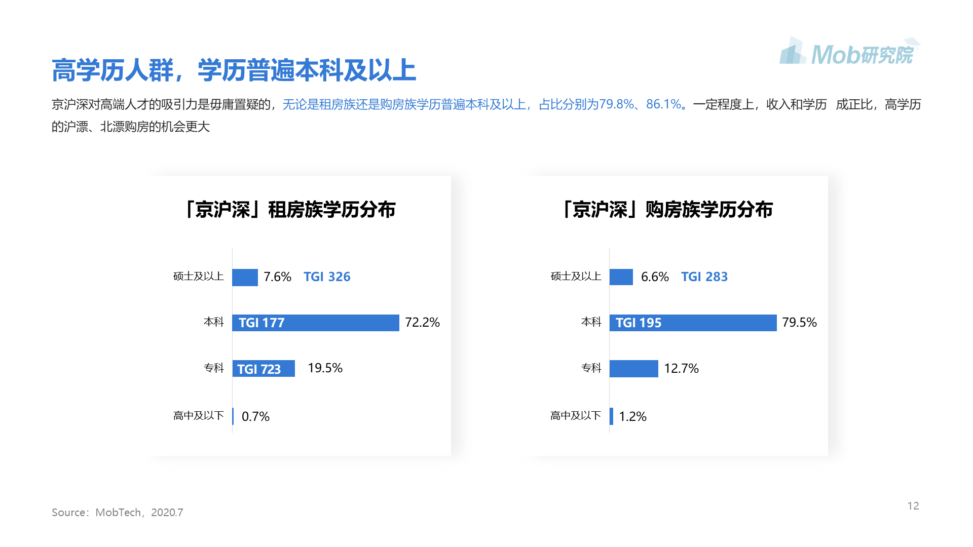Click the TGI 177 bar for 本科 renters
973x547 pixels.
click(316, 323)
